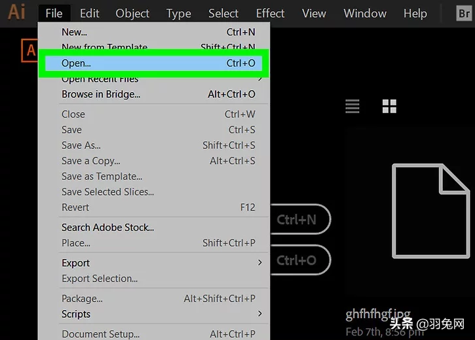475x340 pixels.
Task: Open the Object menu
Action: pyautogui.click(x=132, y=13)
